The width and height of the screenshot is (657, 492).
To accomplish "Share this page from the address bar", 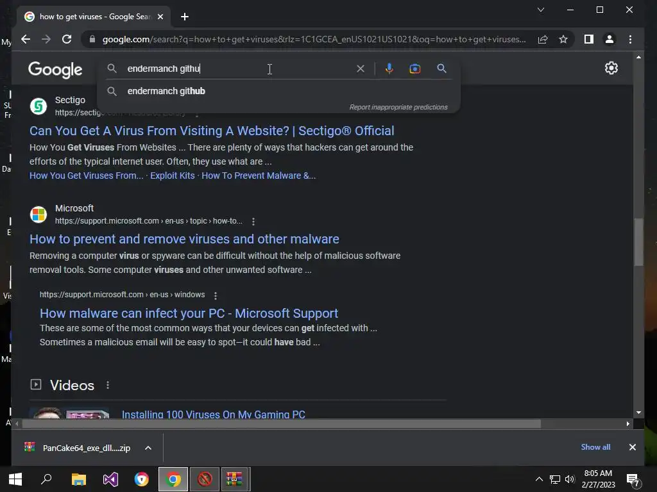I will pyautogui.click(x=543, y=39).
